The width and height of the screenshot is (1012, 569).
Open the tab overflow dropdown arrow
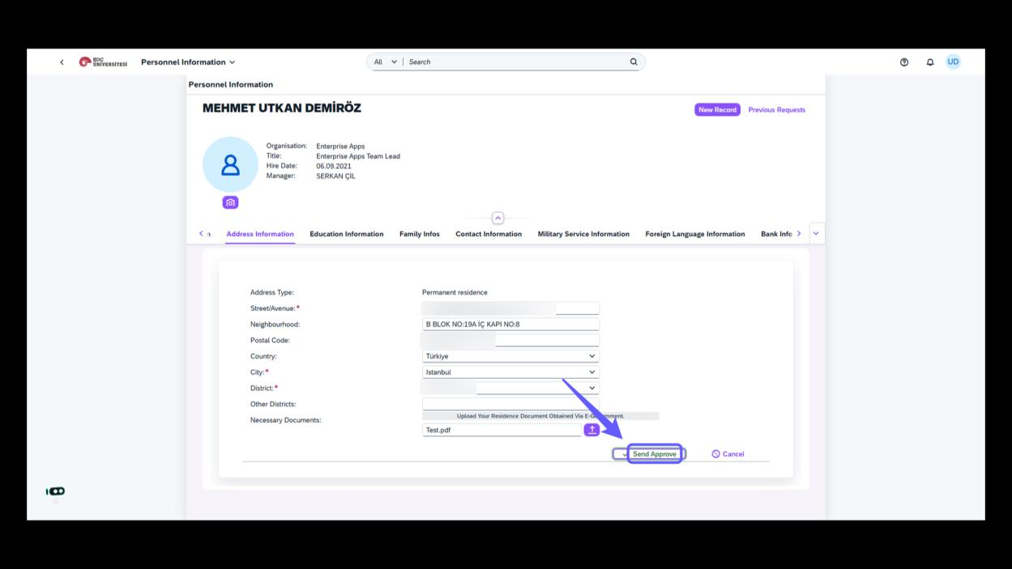(816, 233)
